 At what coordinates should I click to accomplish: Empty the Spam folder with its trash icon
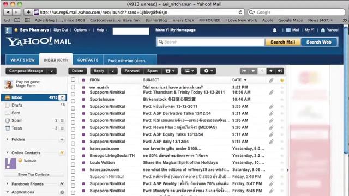(x=62, y=121)
